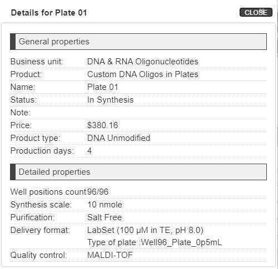Click the production days value 4

(x=90, y=151)
